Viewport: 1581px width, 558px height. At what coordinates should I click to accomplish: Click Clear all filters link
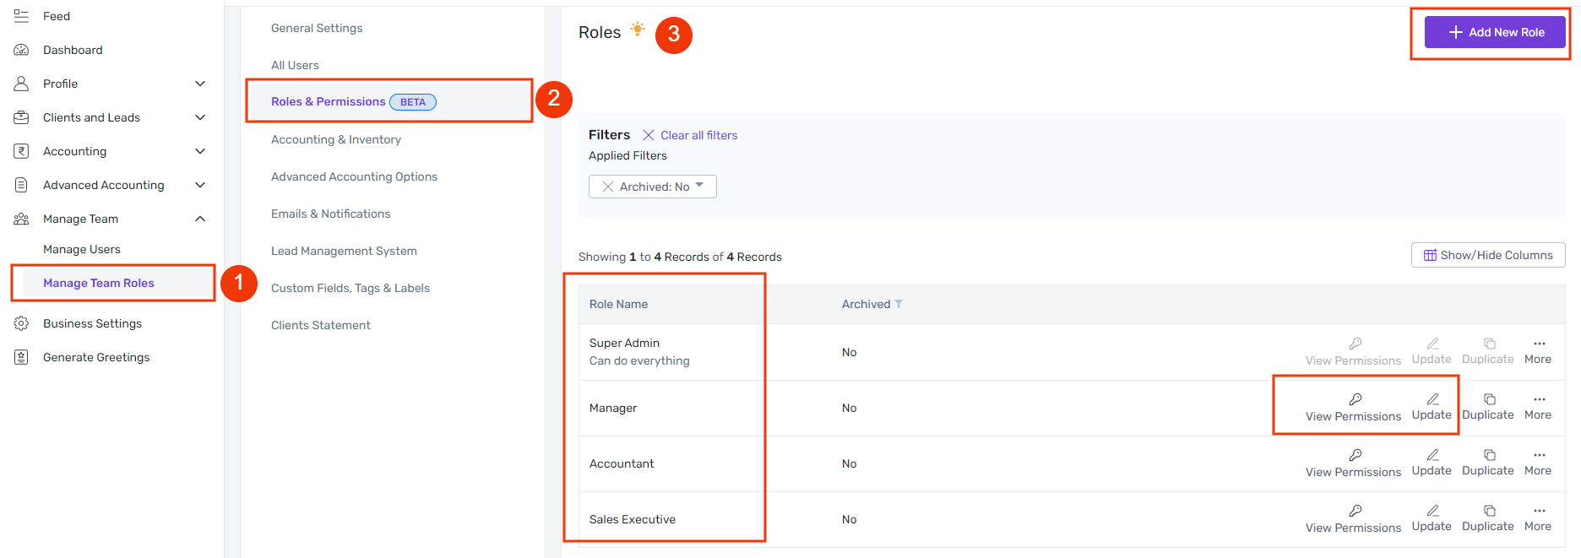(698, 135)
